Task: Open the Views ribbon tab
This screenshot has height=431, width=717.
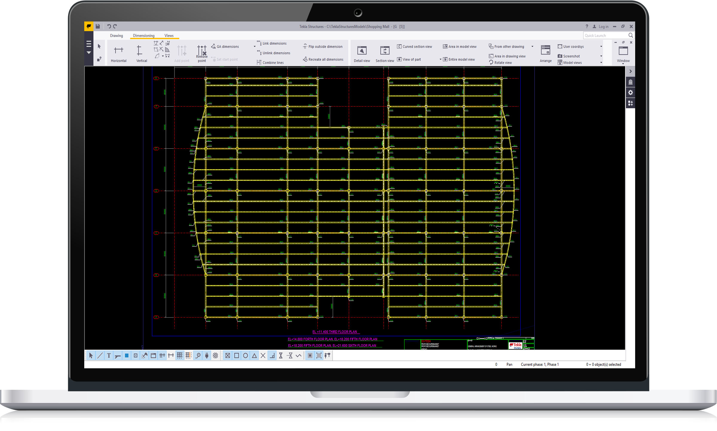Action: [x=169, y=36]
